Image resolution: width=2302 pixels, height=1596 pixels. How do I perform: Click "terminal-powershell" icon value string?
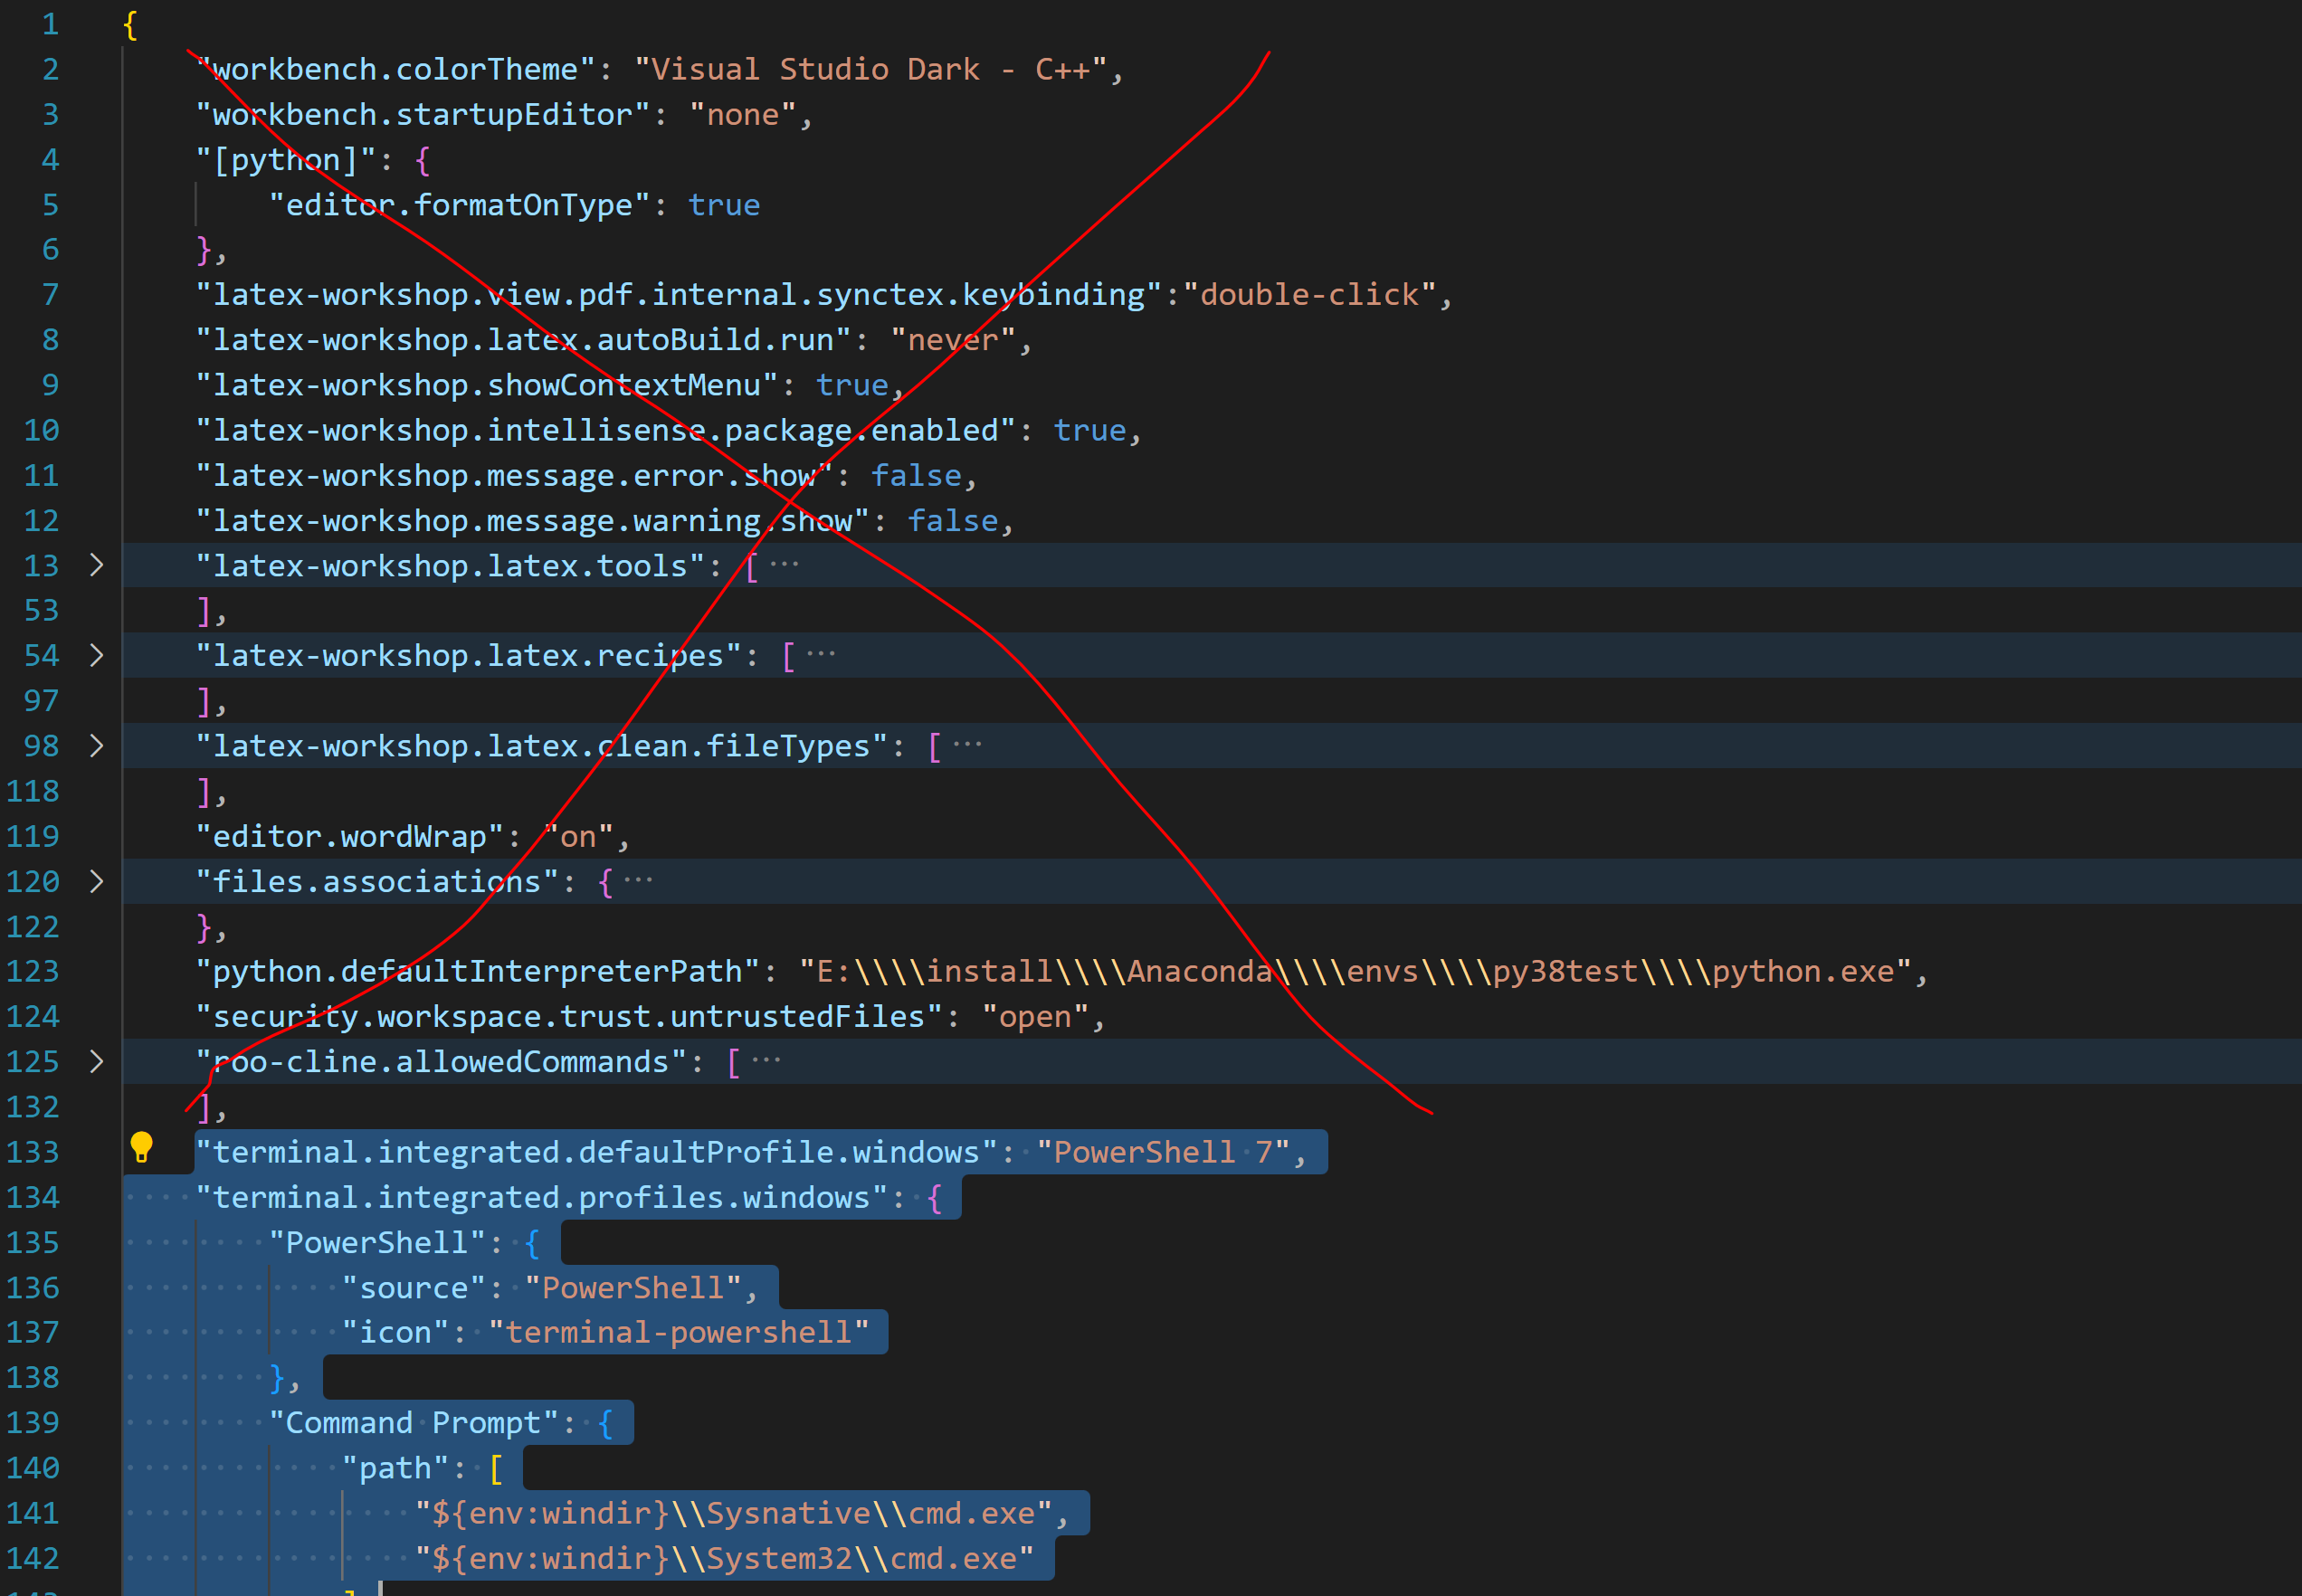coord(678,1332)
